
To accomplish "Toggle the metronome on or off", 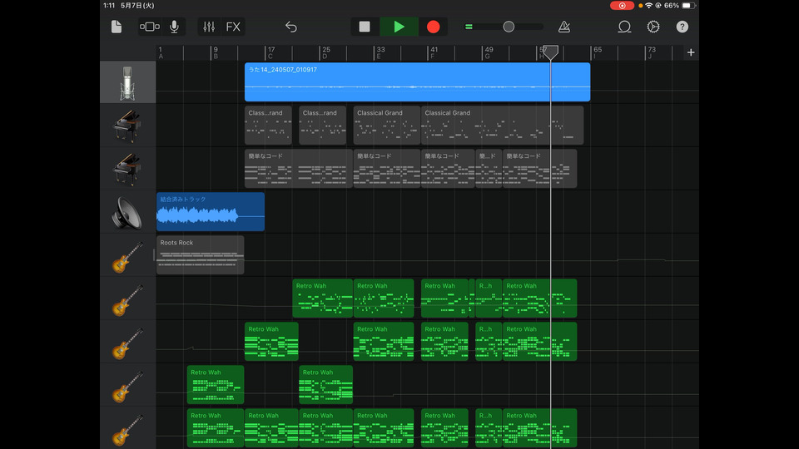I will pyautogui.click(x=564, y=27).
